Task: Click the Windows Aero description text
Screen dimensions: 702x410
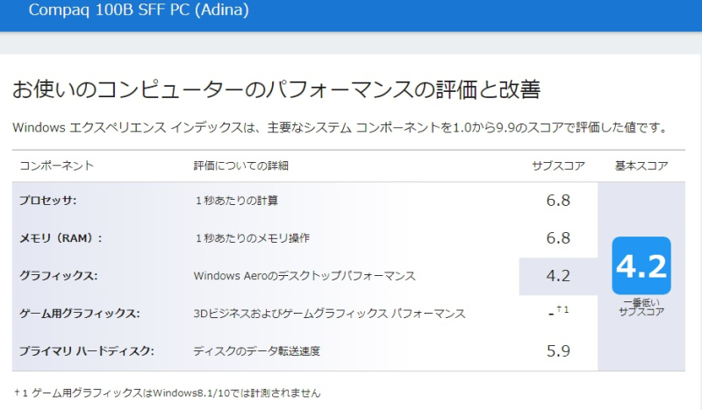Action: click(304, 276)
